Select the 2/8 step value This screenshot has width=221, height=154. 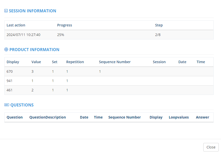coord(158,35)
